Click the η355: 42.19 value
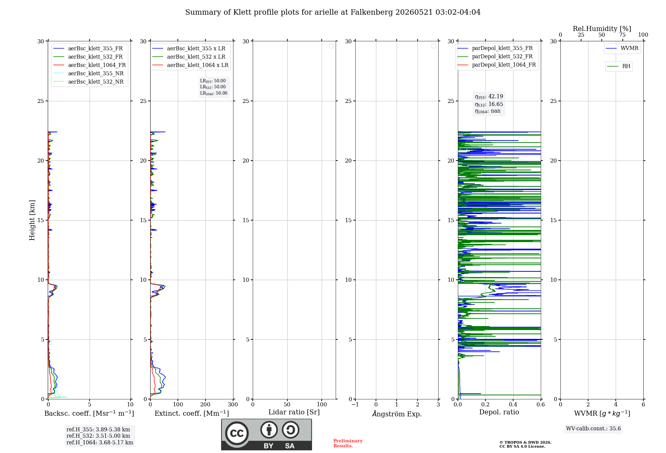 [x=489, y=97]
